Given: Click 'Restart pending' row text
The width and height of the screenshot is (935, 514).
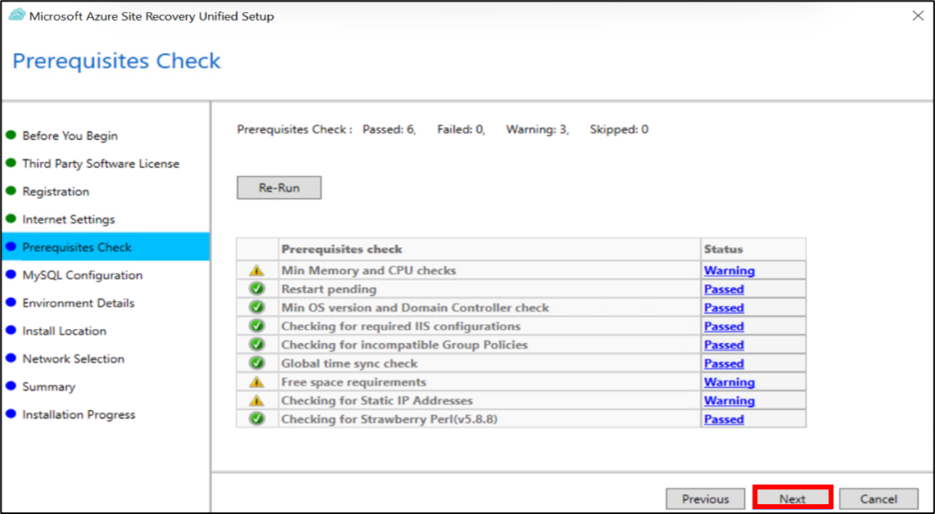Looking at the screenshot, I should 329,289.
